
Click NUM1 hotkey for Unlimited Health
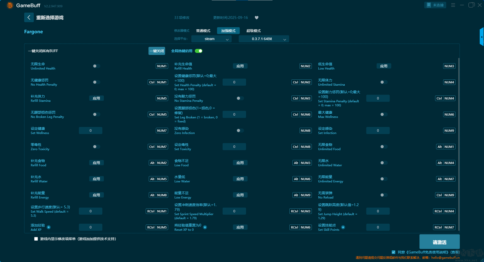coord(162,66)
